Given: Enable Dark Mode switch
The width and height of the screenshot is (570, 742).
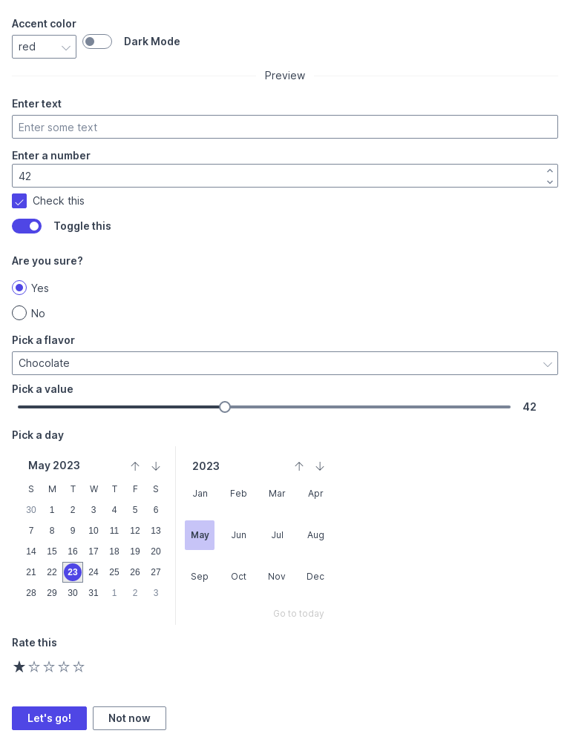Looking at the screenshot, I should (x=97, y=42).
